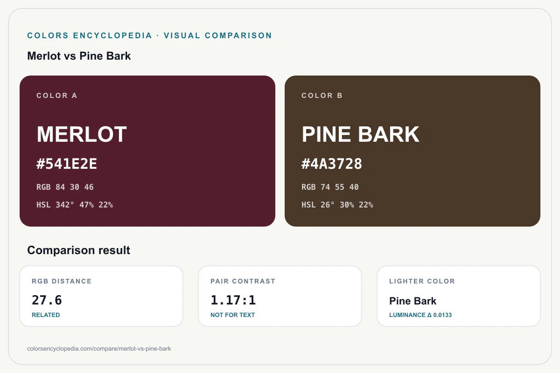This screenshot has height=373, width=560.
Task: Click the RGB 74 55 40 value
Action: click(x=330, y=187)
